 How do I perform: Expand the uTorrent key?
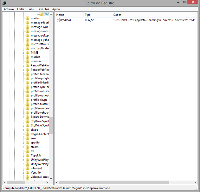tap(23, 169)
